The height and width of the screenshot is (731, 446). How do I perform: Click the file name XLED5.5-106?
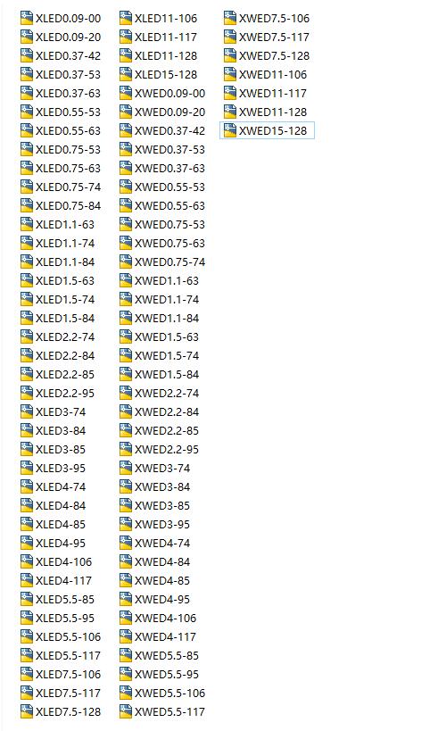click(x=68, y=636)
